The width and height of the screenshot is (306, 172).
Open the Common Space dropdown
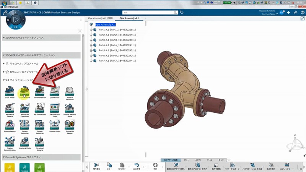[270, 14]
